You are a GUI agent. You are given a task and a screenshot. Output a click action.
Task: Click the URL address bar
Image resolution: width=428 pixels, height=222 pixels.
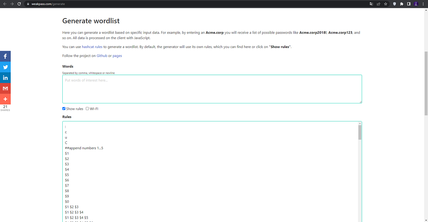coord(196,4)
